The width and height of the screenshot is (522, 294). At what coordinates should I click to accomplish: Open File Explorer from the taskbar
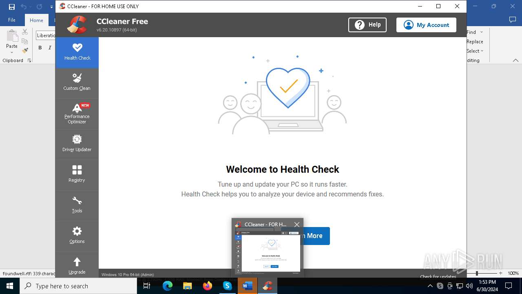tap(187, 286)
